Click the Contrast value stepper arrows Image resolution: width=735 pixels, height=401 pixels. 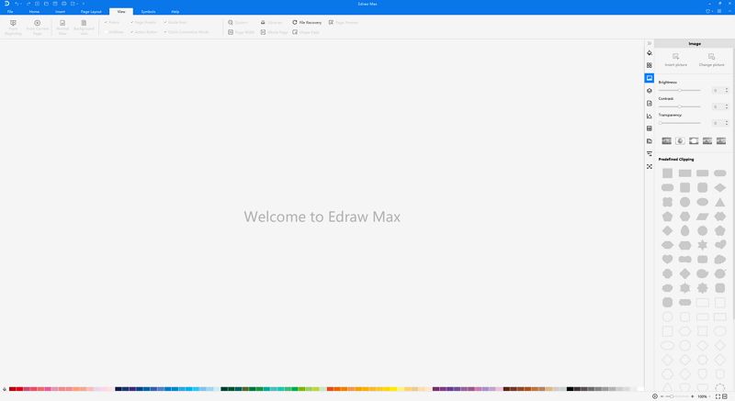pyautogui.click(x=727, y=106)
